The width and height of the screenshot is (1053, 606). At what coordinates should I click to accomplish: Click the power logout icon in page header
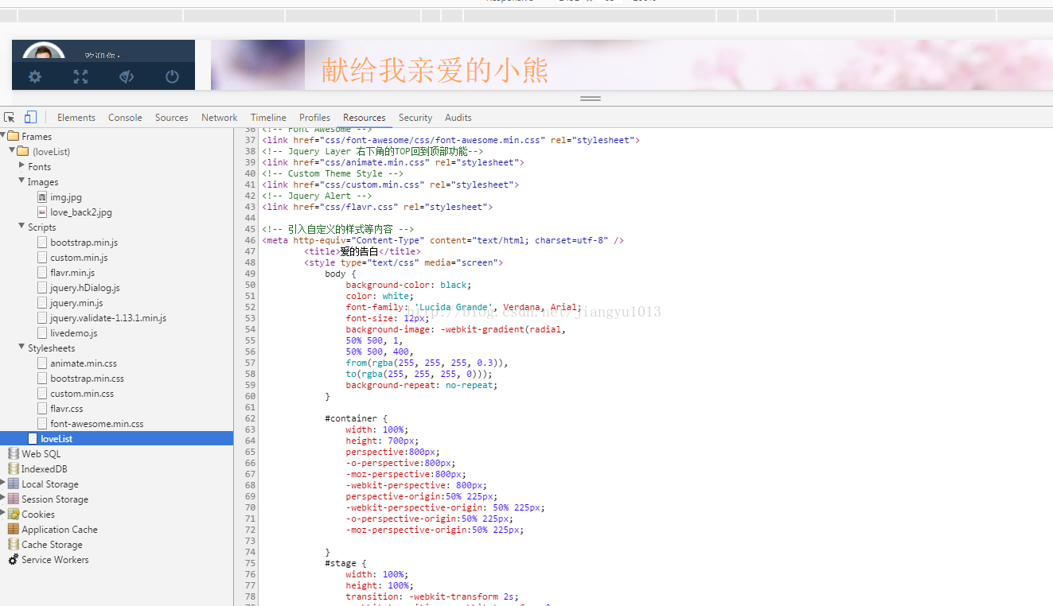tap(172, 76)
